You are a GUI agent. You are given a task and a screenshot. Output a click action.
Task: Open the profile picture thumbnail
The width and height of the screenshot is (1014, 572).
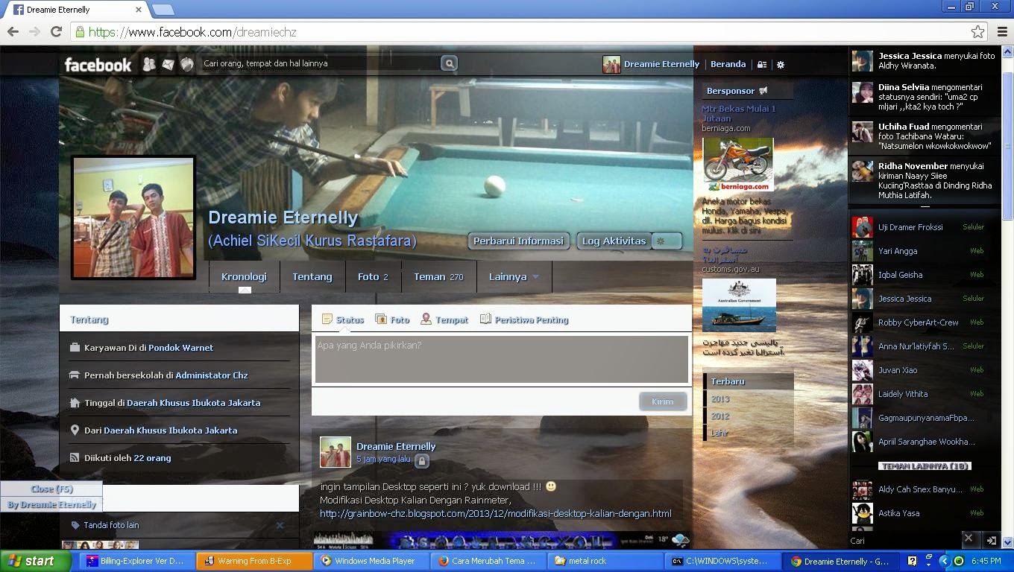pos(133,217)
